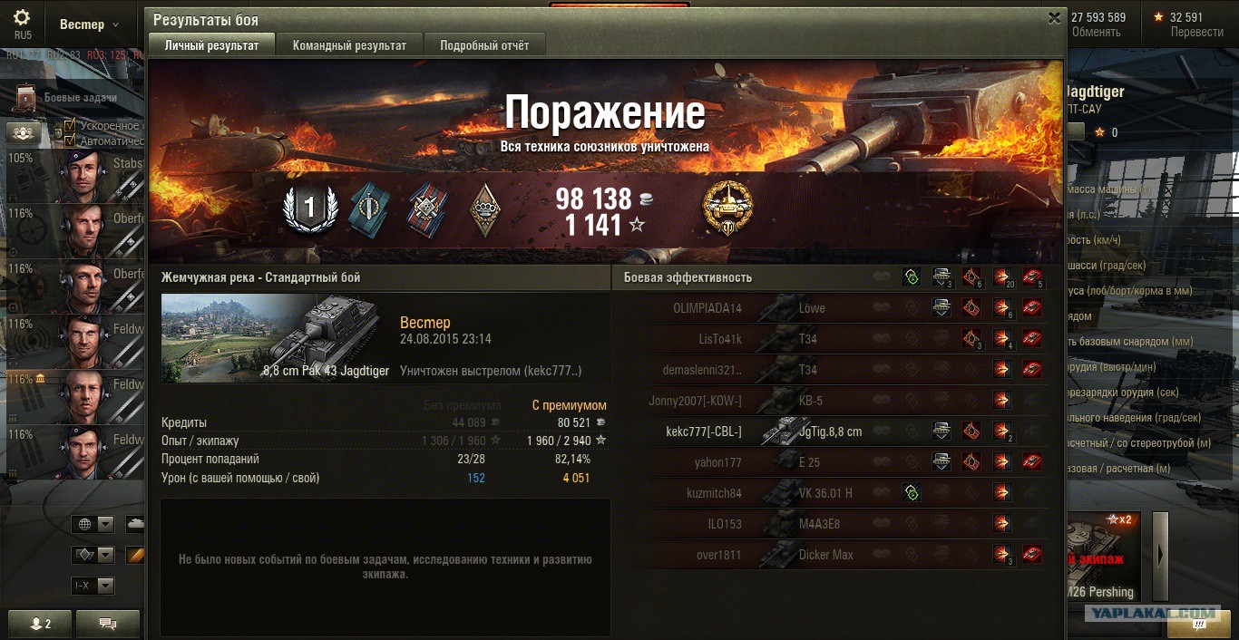Screen dimensions: 1239x640
Task: Open the I-X tier filter dropdown
Action: point(93,586)
